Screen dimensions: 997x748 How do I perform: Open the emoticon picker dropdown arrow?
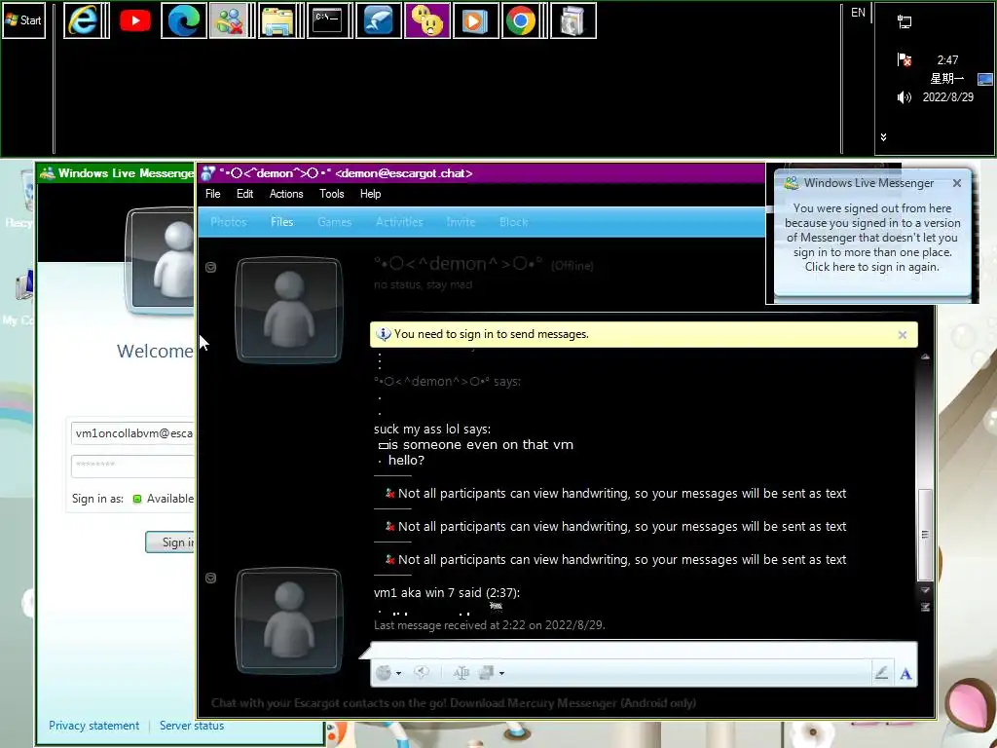tap(398, 673)
